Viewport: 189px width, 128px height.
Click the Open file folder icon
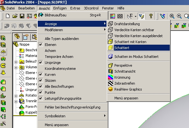coord(15,16)
